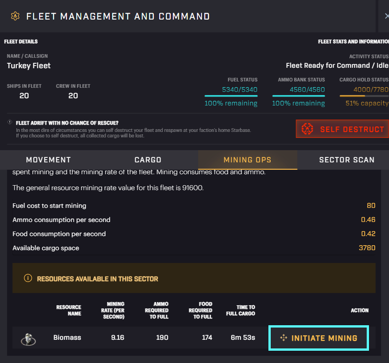Close the Fleet Management panel
Image resolution: width=389 pixels, height=363 pixels.
click(x=386, y=16)
